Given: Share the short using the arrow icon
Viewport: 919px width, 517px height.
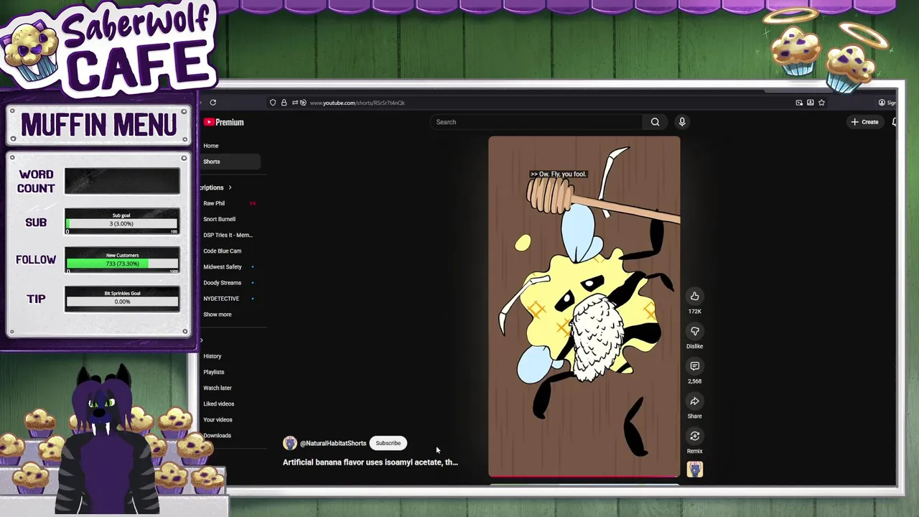Looking at the screenshot, I should pyautogui.click(x=694, y=401).
